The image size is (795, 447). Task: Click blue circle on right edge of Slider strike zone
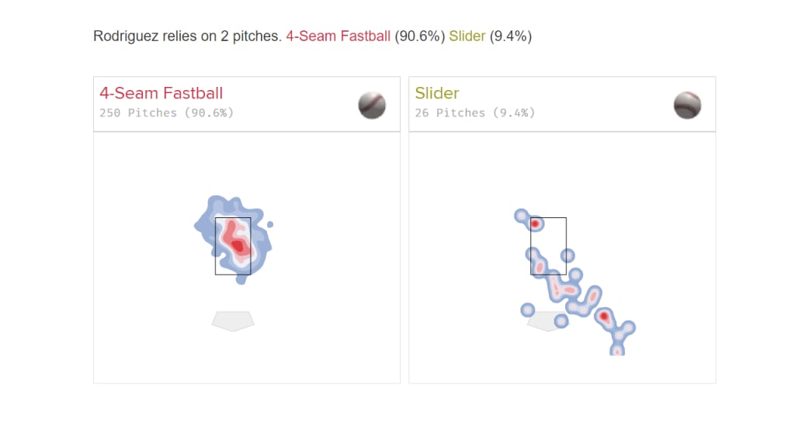(568, 255)
